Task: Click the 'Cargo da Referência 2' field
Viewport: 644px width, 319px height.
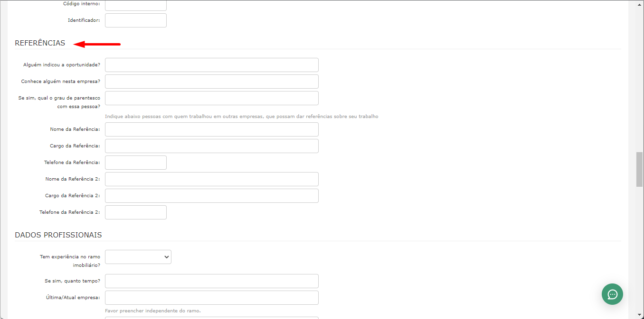Action: pyautogui.click(x=212, y=196)
